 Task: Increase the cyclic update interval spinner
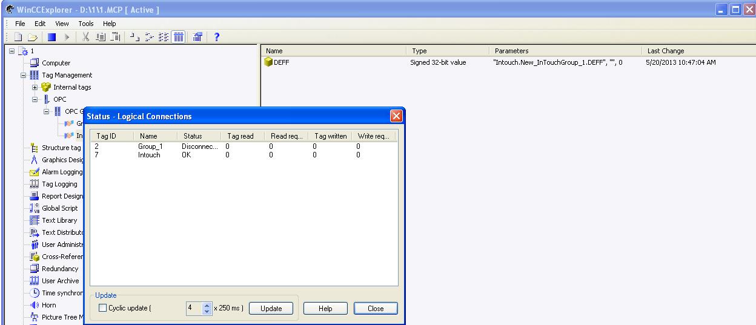206,306
